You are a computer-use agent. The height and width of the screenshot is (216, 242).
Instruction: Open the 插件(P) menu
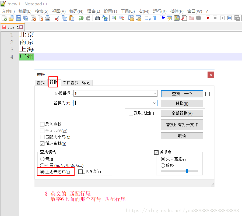pyautogui.click(x=177, y=11)
